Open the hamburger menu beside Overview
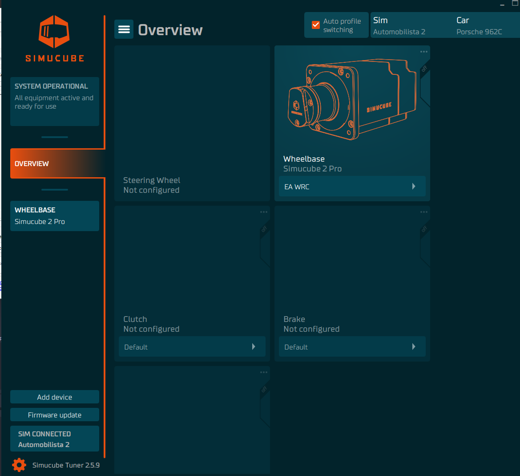This screenshot has height=476, width=520. (x=124, y=29)
